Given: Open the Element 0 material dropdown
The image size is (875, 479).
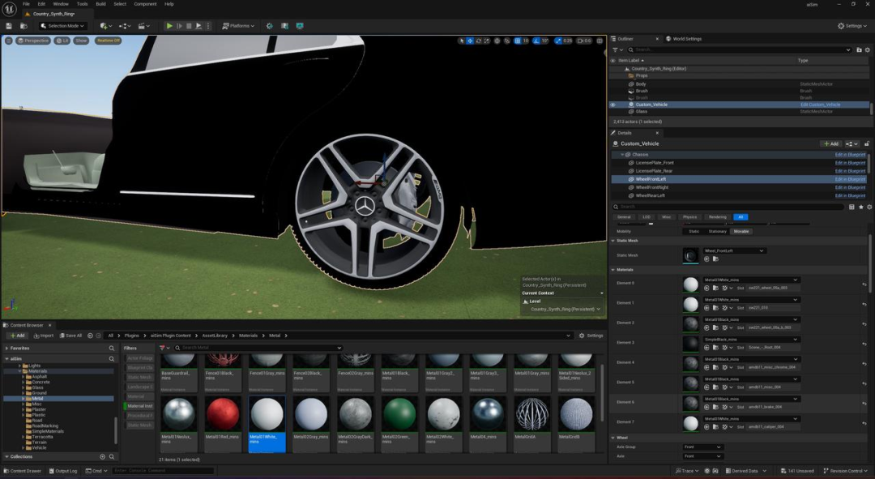Looking at the screenshot, I should point(751,280).
